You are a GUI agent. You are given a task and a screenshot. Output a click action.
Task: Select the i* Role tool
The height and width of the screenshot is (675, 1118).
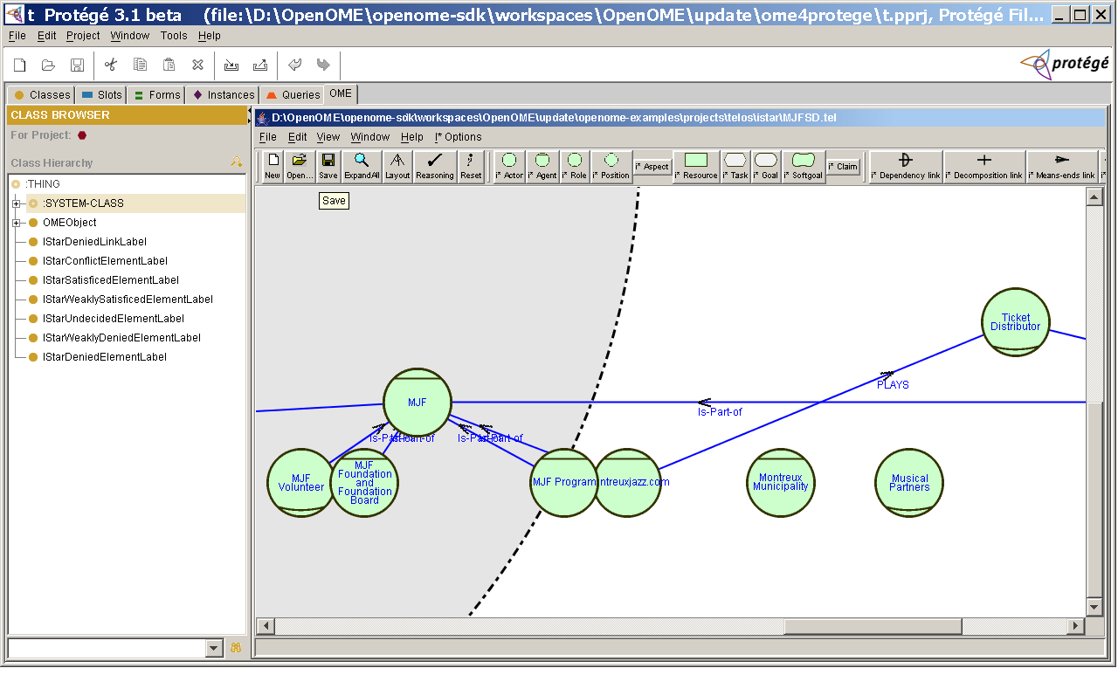(575, 166)
